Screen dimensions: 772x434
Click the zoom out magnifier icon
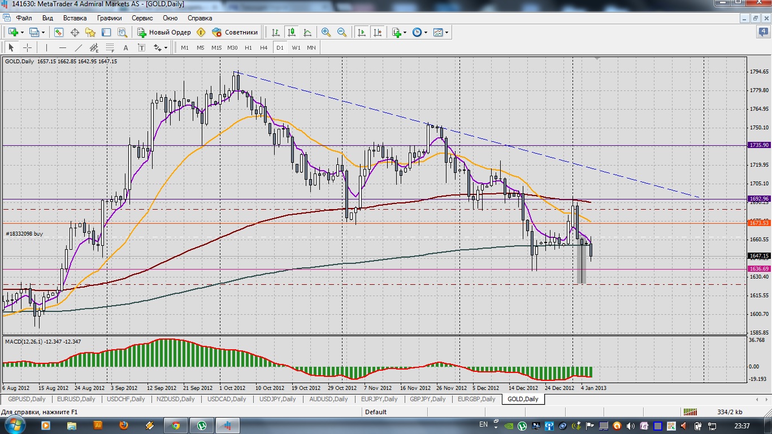[341, 32]
